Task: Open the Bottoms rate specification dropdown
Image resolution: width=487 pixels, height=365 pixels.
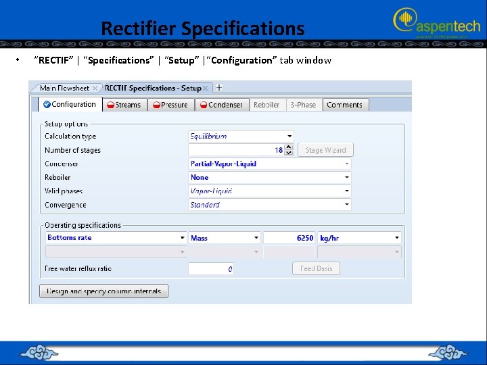Action: coord(183,238)
